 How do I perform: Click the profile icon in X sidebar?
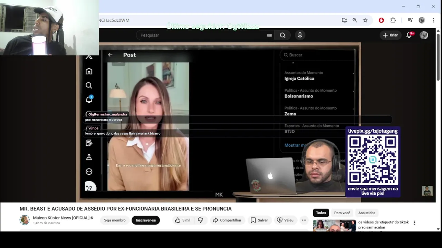point(89,157)
